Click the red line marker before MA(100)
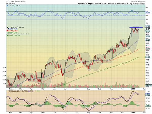The width and height of the screenshot is (152, 114). click(7, 31)
